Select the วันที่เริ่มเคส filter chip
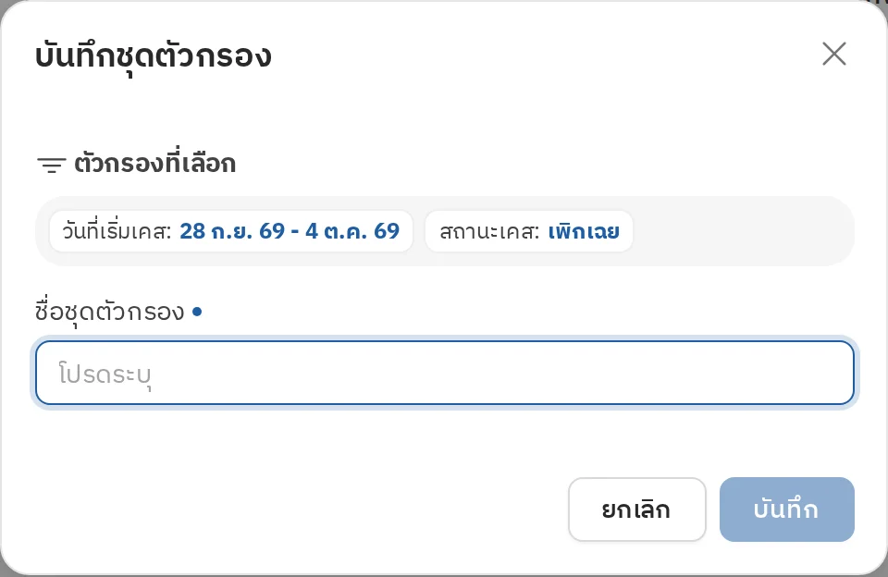This screenshot has width=888, height=577. (x=231, y=231)
